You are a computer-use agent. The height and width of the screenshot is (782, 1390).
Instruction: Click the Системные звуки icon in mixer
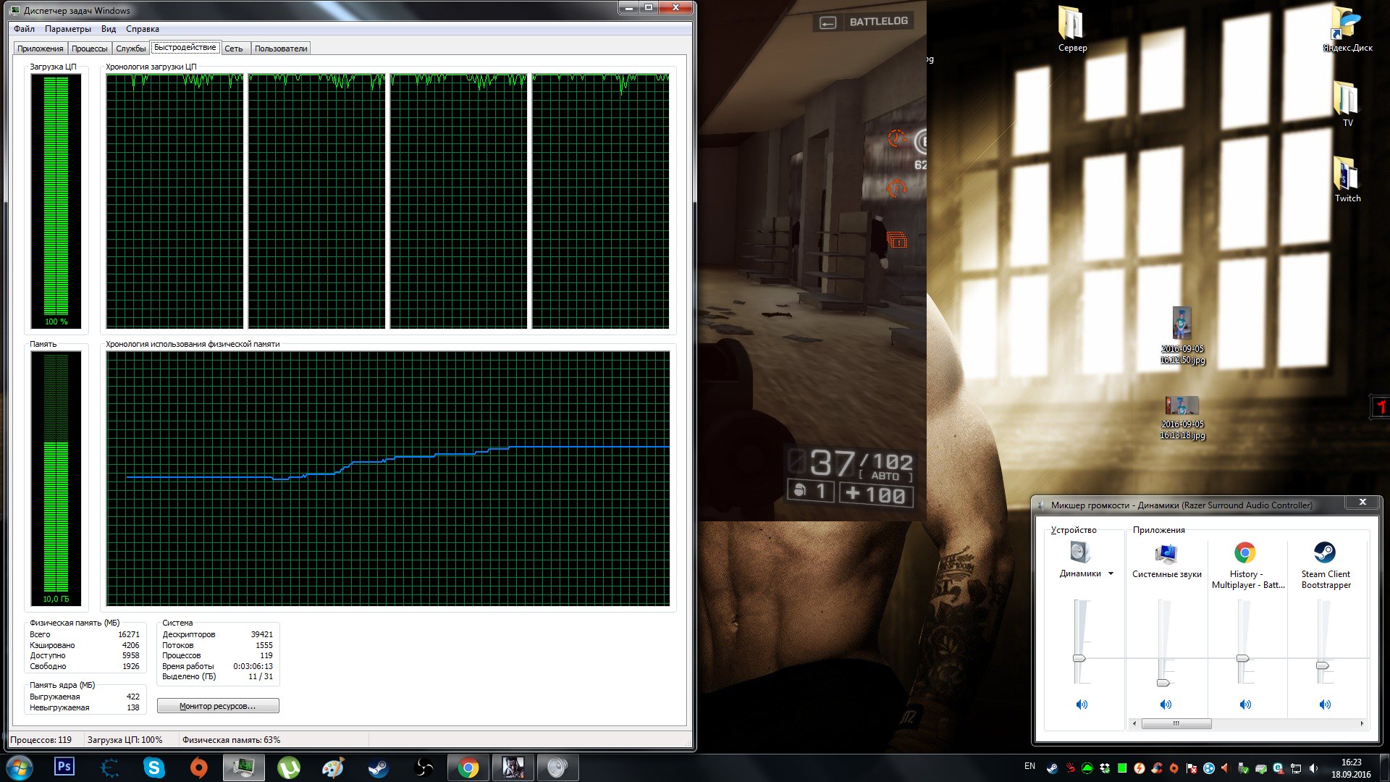pos(1166,554)
